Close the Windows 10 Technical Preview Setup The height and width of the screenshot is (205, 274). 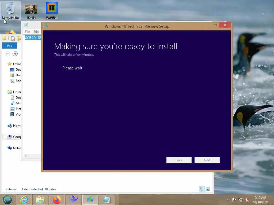click(225, 25)
